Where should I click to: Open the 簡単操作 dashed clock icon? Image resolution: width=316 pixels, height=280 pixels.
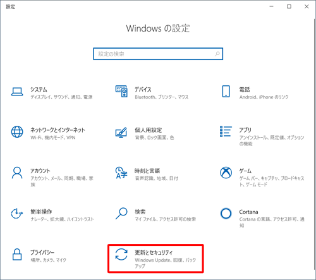pyautogui.click(x=17, y=214)
